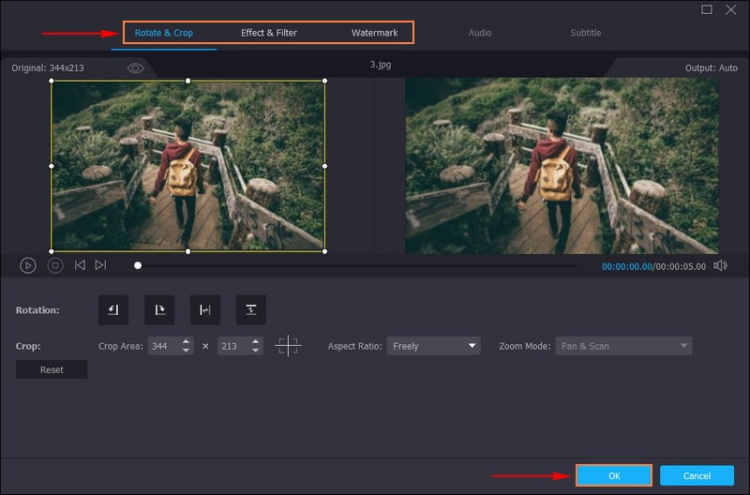Flip the image vertically
Screen dimensions: 750x495
(x=250, y=309)
